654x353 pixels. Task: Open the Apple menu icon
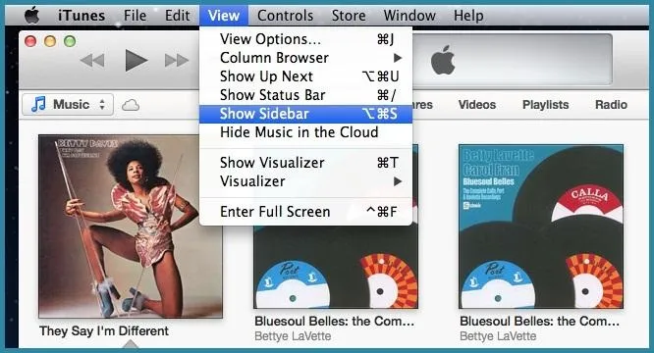click(31, 15)
